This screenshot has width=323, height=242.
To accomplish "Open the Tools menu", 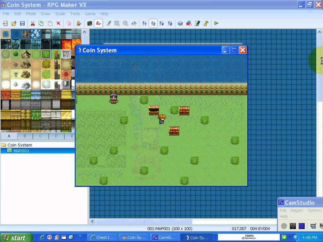I will click(x=75, y=13).
